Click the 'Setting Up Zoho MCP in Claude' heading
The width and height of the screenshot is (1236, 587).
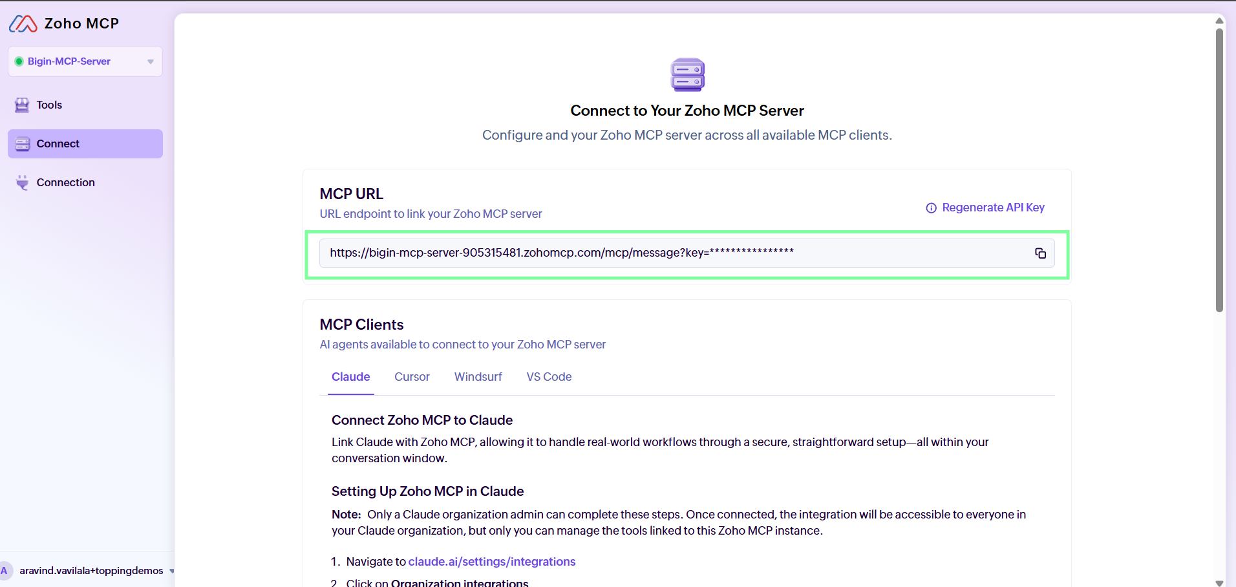(x=428, y=491)
